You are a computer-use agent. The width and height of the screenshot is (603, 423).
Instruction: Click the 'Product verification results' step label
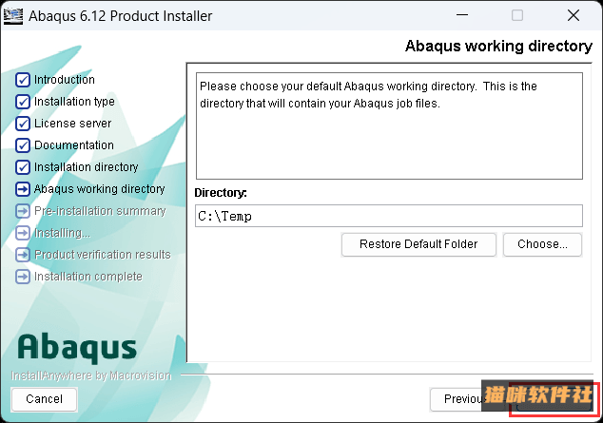(x=103, y=255)
